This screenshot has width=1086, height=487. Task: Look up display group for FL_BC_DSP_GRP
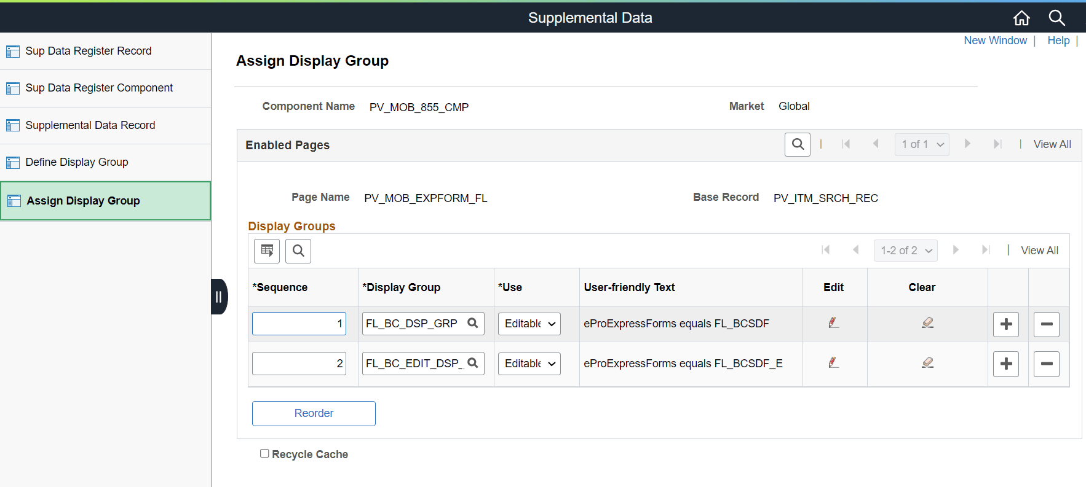pos(473,323)
